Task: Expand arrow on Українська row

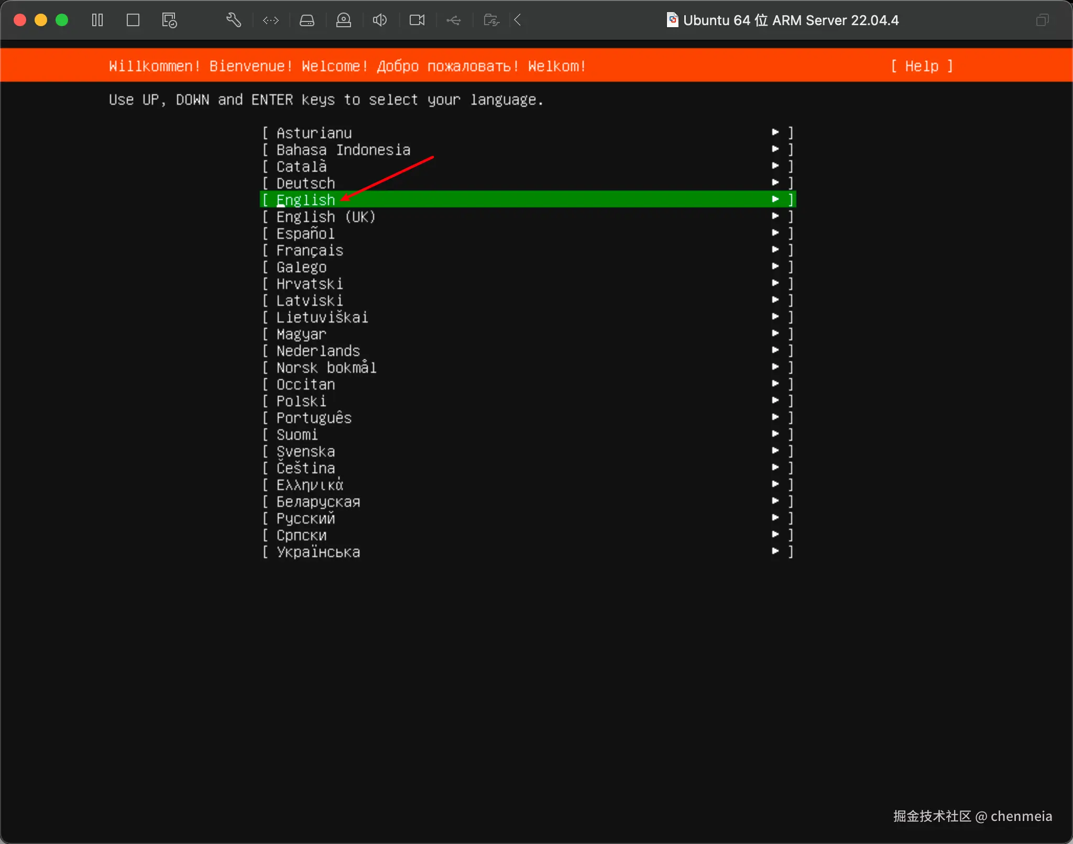Action: tap(775, 551)
